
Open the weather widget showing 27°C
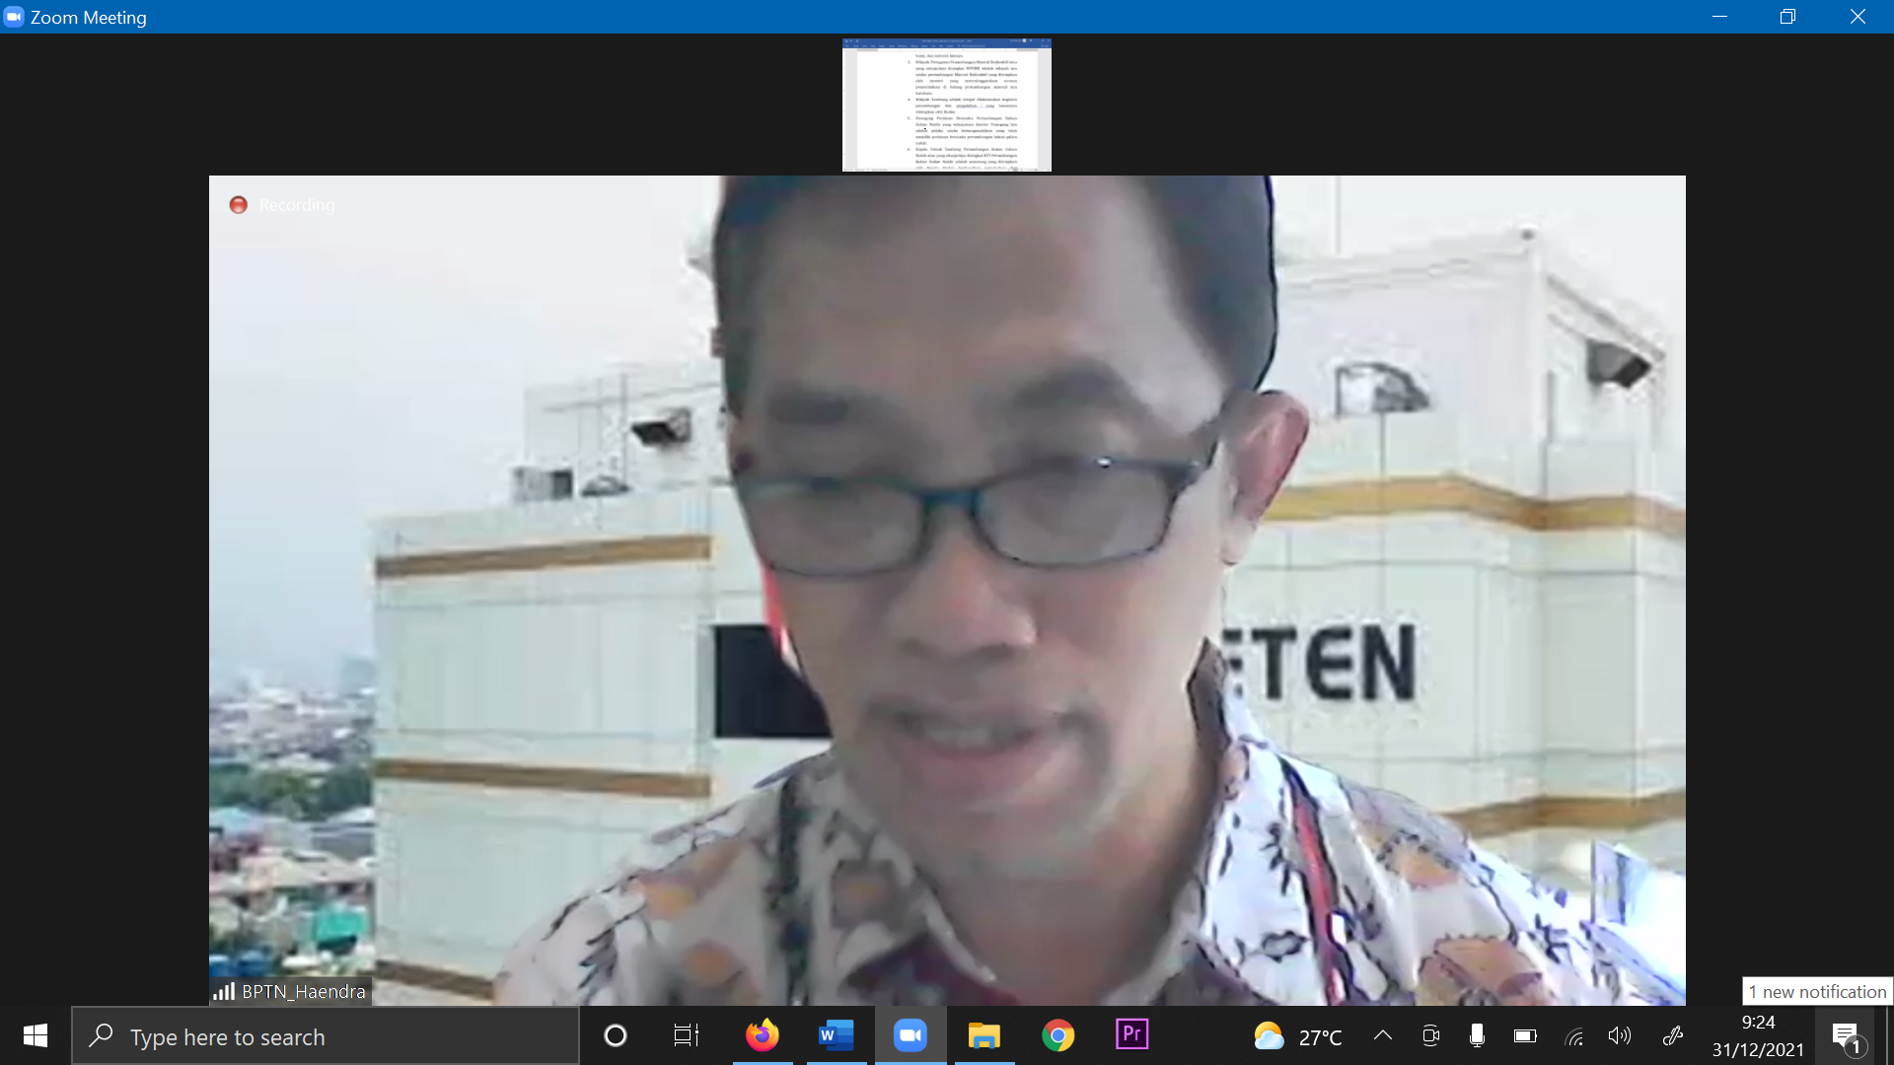tap(1297, 1036)
